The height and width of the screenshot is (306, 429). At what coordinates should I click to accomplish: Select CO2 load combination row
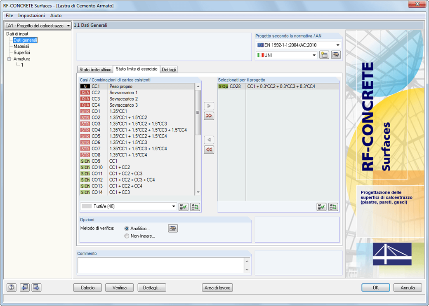point(137,117)
